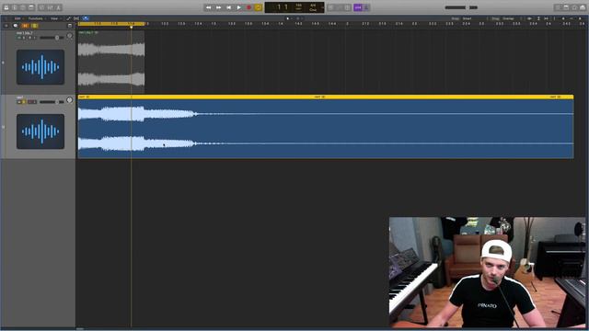Record-enable the second audio track
The height and width of the screenshot is (331, 589).
coord(29,102)
